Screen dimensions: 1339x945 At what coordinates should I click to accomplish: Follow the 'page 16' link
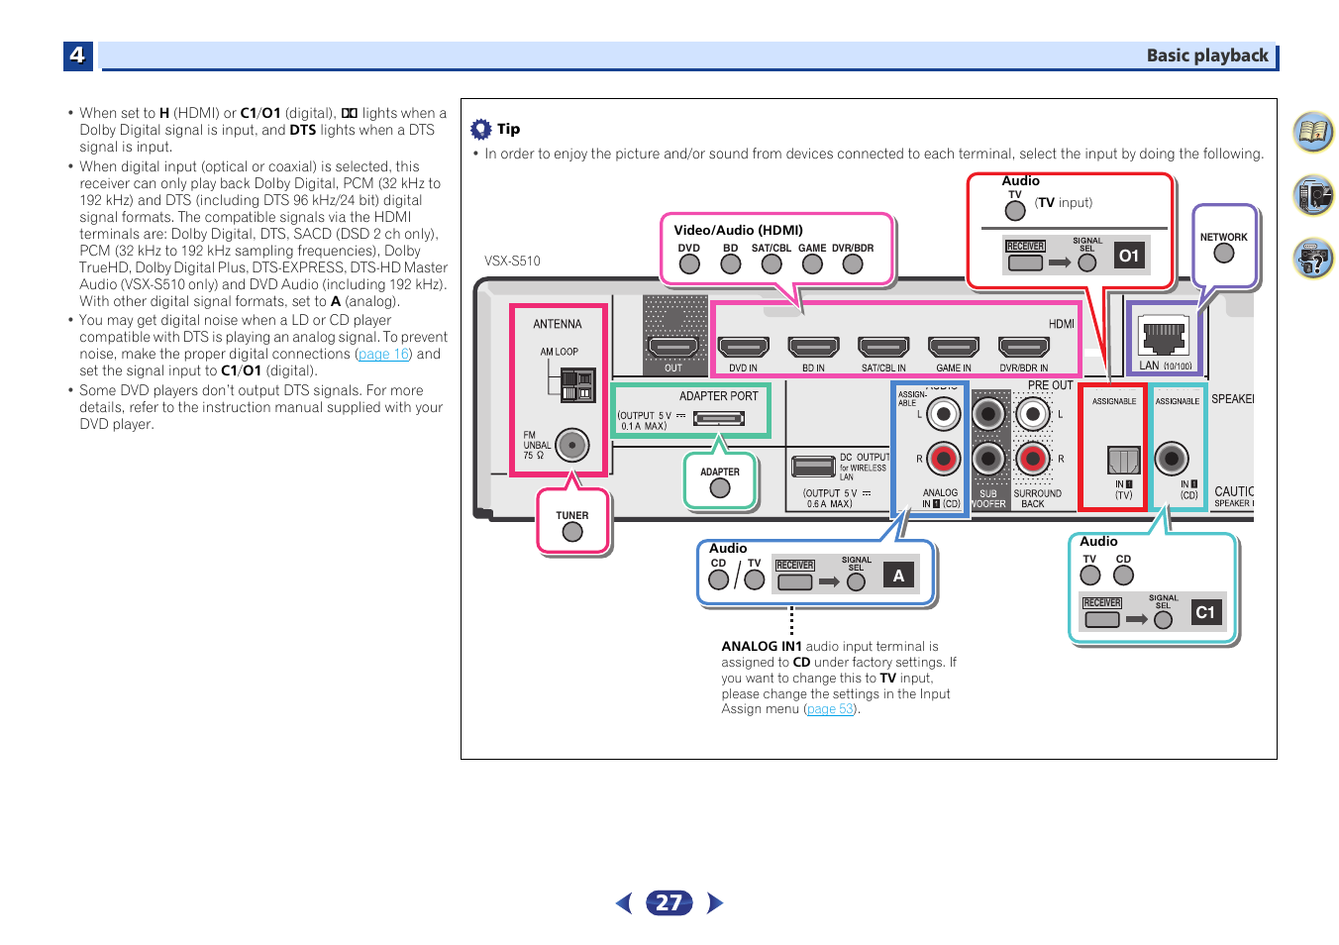pos(383,354)
